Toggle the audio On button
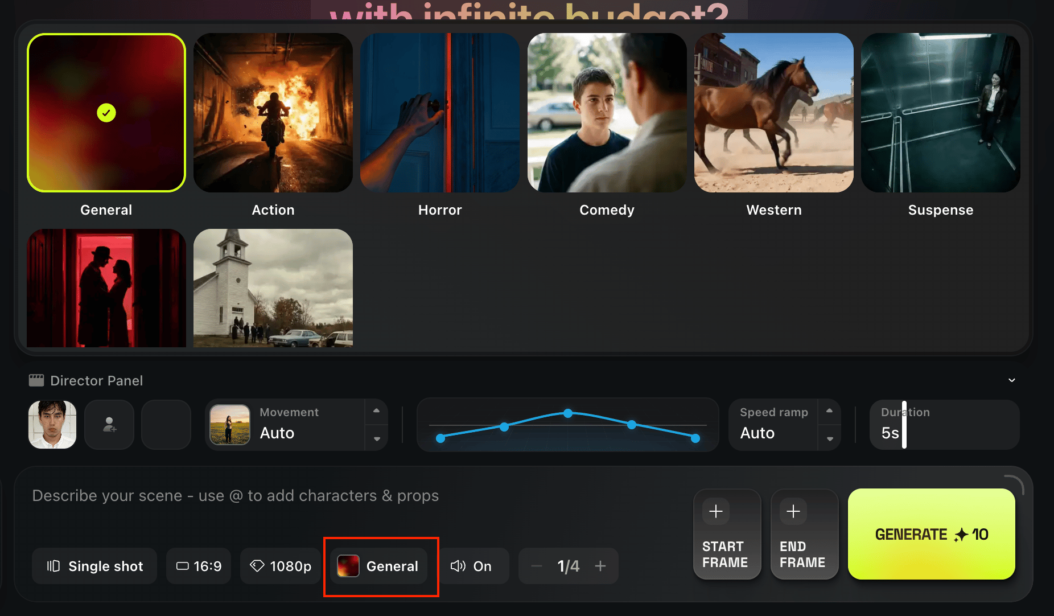This screenshot has height=616, width=1054. pos(471,566)
